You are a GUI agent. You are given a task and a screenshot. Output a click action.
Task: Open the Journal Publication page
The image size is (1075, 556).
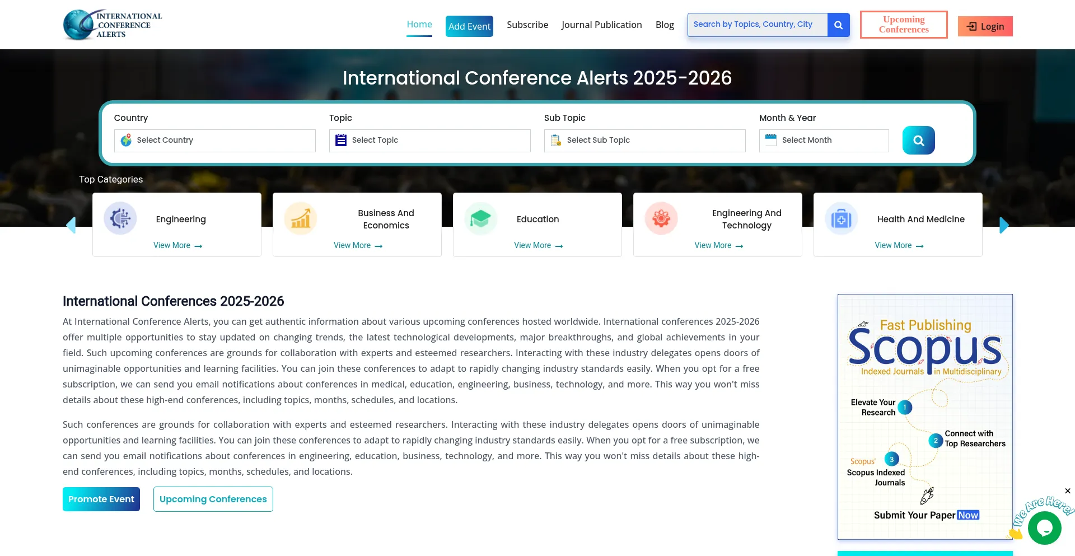pos(602,25)
